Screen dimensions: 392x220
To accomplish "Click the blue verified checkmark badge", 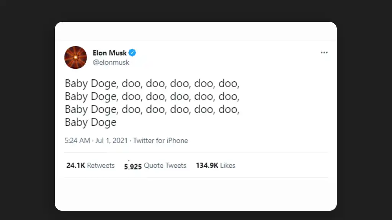I will (x=132, y=53).
